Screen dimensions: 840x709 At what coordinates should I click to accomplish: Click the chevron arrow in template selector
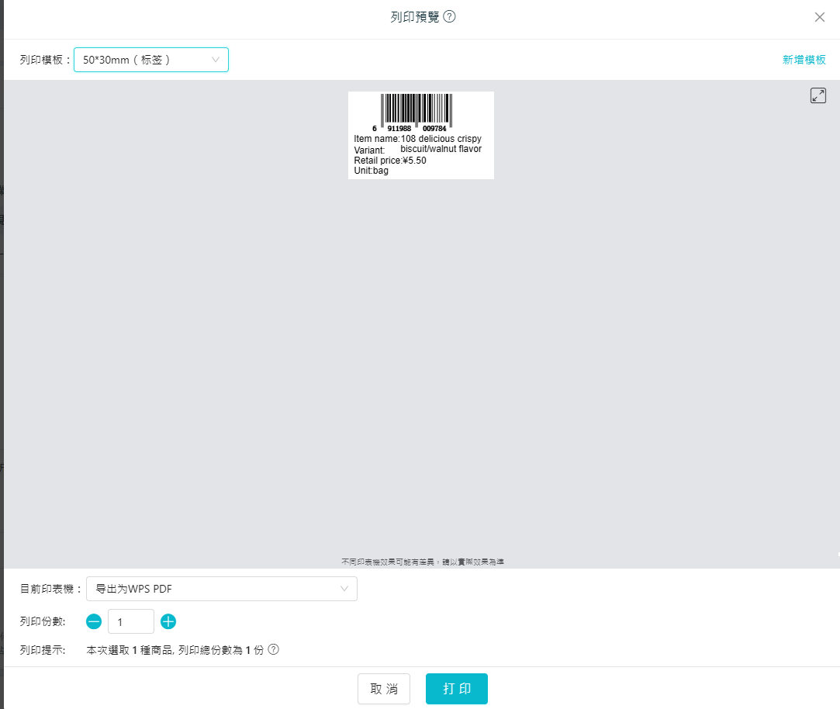216,60
